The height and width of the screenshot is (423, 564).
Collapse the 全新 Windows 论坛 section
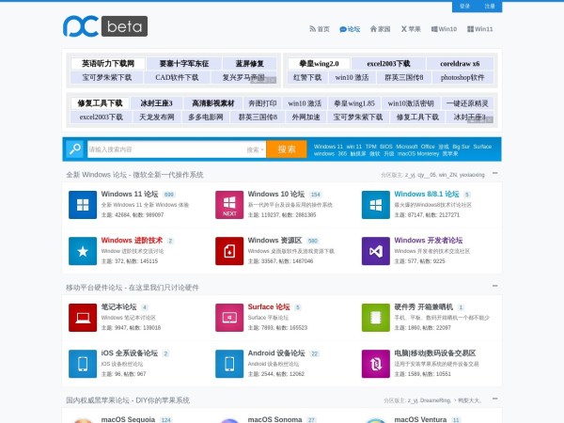494,174
